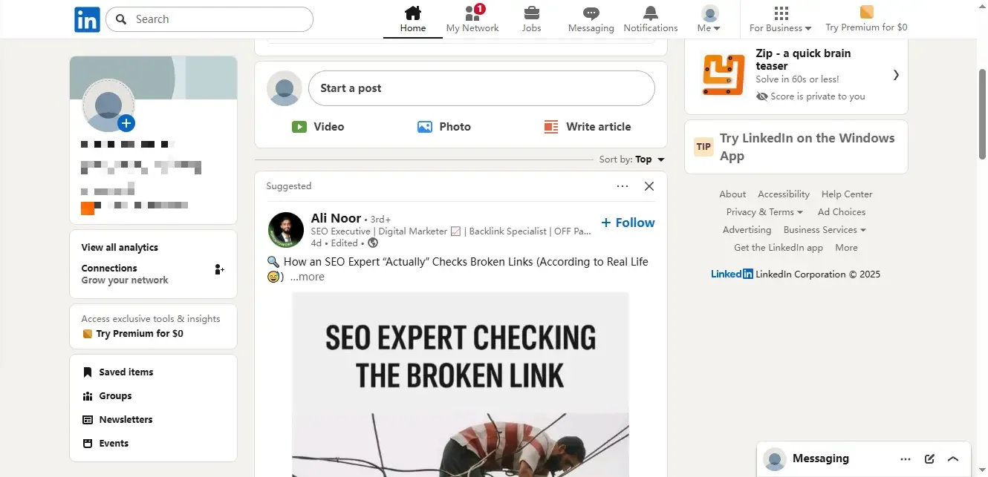This screenshot has width=988, height=477.
Task: Click the My Network icon
Action: point(472,13)
